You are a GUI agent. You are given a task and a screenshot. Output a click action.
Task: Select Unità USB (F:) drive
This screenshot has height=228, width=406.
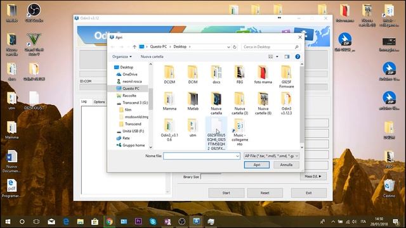pos(130,131)
